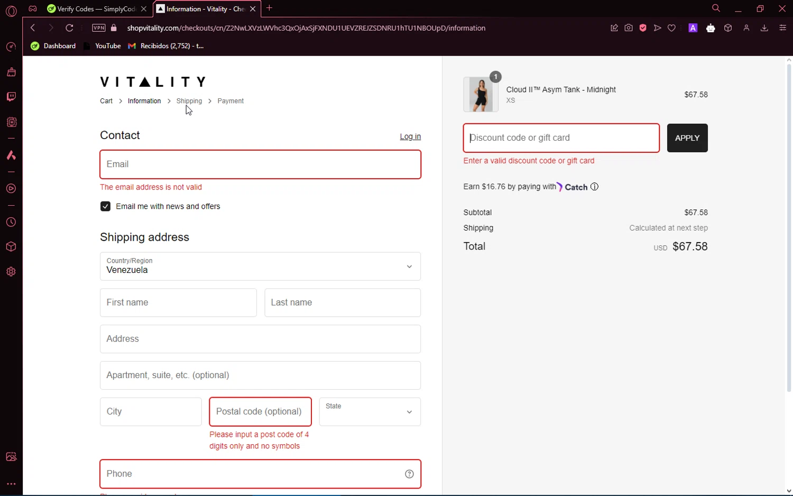Open the Aria AI sidebar icon

click(11, 155)
